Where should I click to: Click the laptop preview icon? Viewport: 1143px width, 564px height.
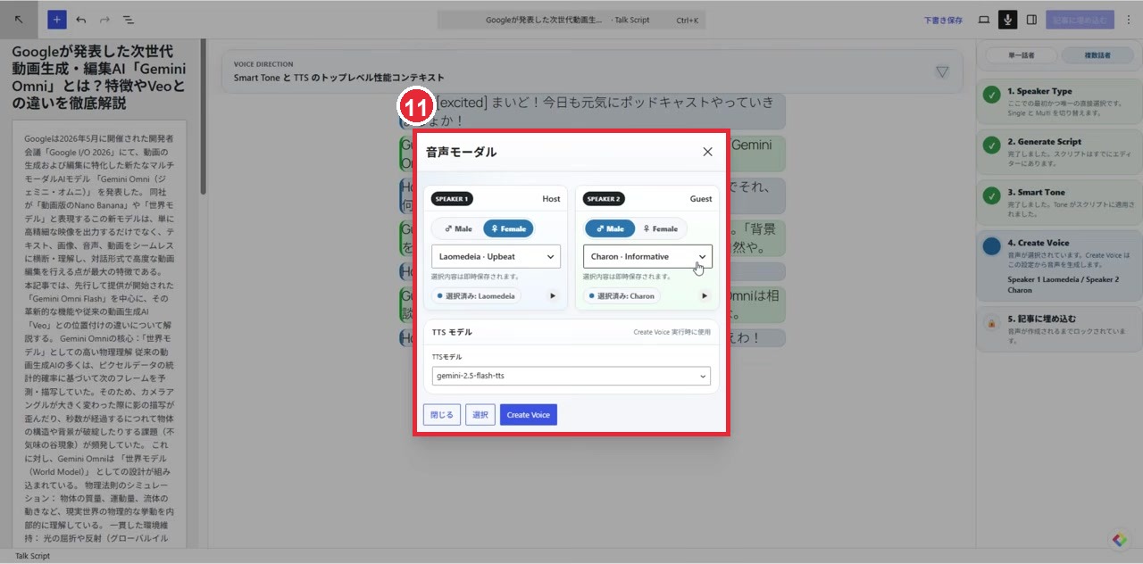[x=984, y=20]
